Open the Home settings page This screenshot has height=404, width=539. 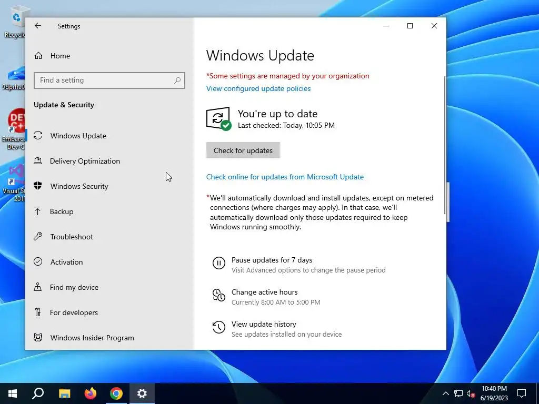109,56
